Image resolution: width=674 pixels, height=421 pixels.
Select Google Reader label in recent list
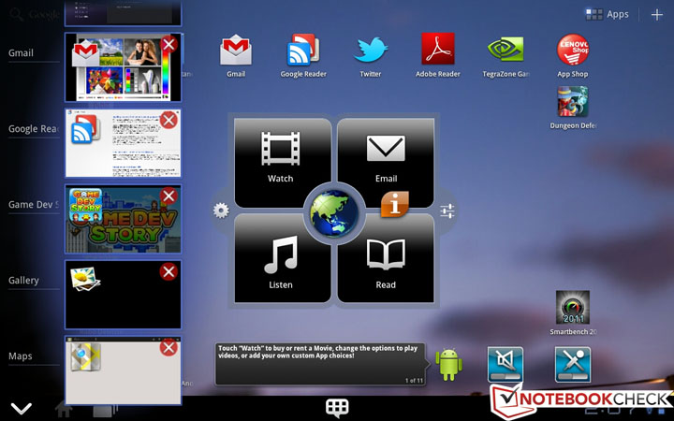click(33, 129)
